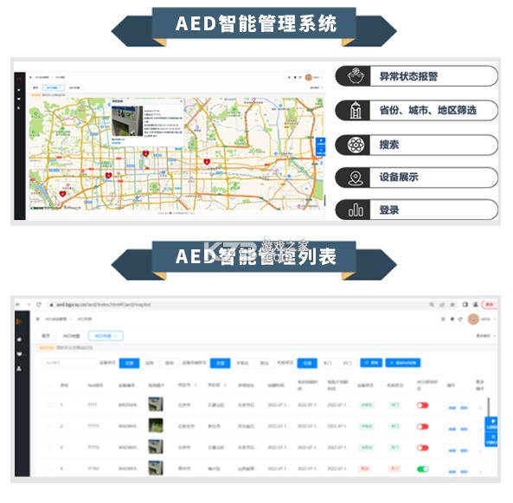Toggle the switch in table row 1

422,405
